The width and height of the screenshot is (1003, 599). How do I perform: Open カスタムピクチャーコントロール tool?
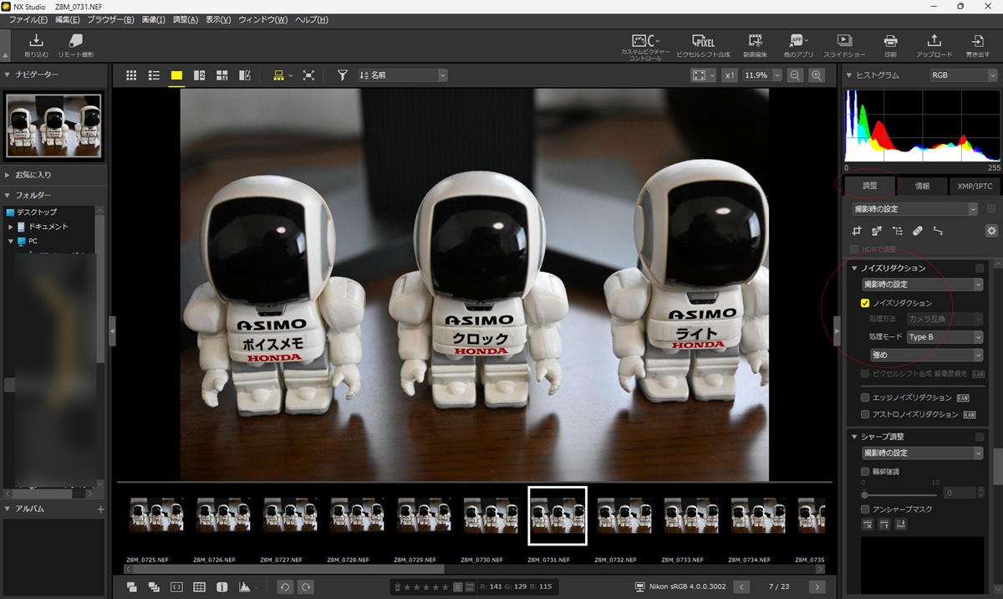pos(644,46)
